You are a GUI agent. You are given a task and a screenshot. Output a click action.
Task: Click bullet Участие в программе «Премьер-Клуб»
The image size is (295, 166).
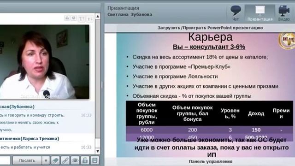tap(181, 66)
